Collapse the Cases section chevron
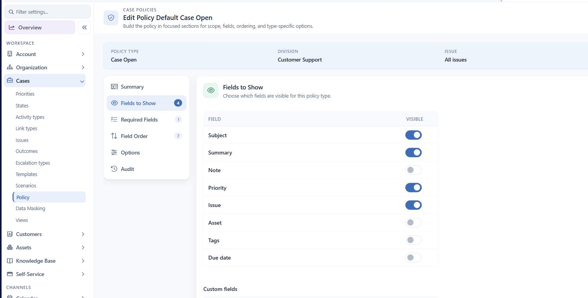The width and height of the screenshot is (588, 298). click(x=82, y=81)
